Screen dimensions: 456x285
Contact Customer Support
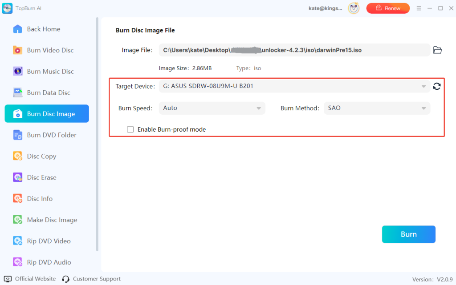[96, 279]
